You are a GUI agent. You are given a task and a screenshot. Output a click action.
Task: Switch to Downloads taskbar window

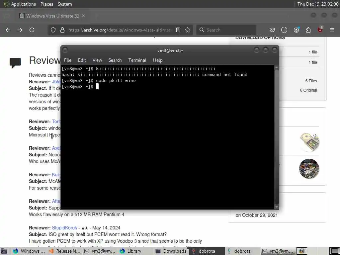tap(171, 251)
